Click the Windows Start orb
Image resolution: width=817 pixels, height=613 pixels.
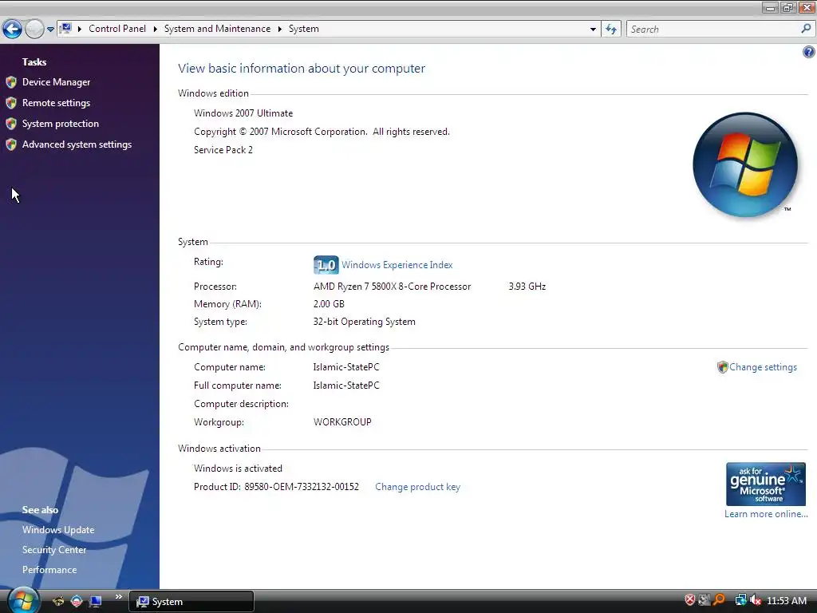pyautogui.click(x=23, y=600)
